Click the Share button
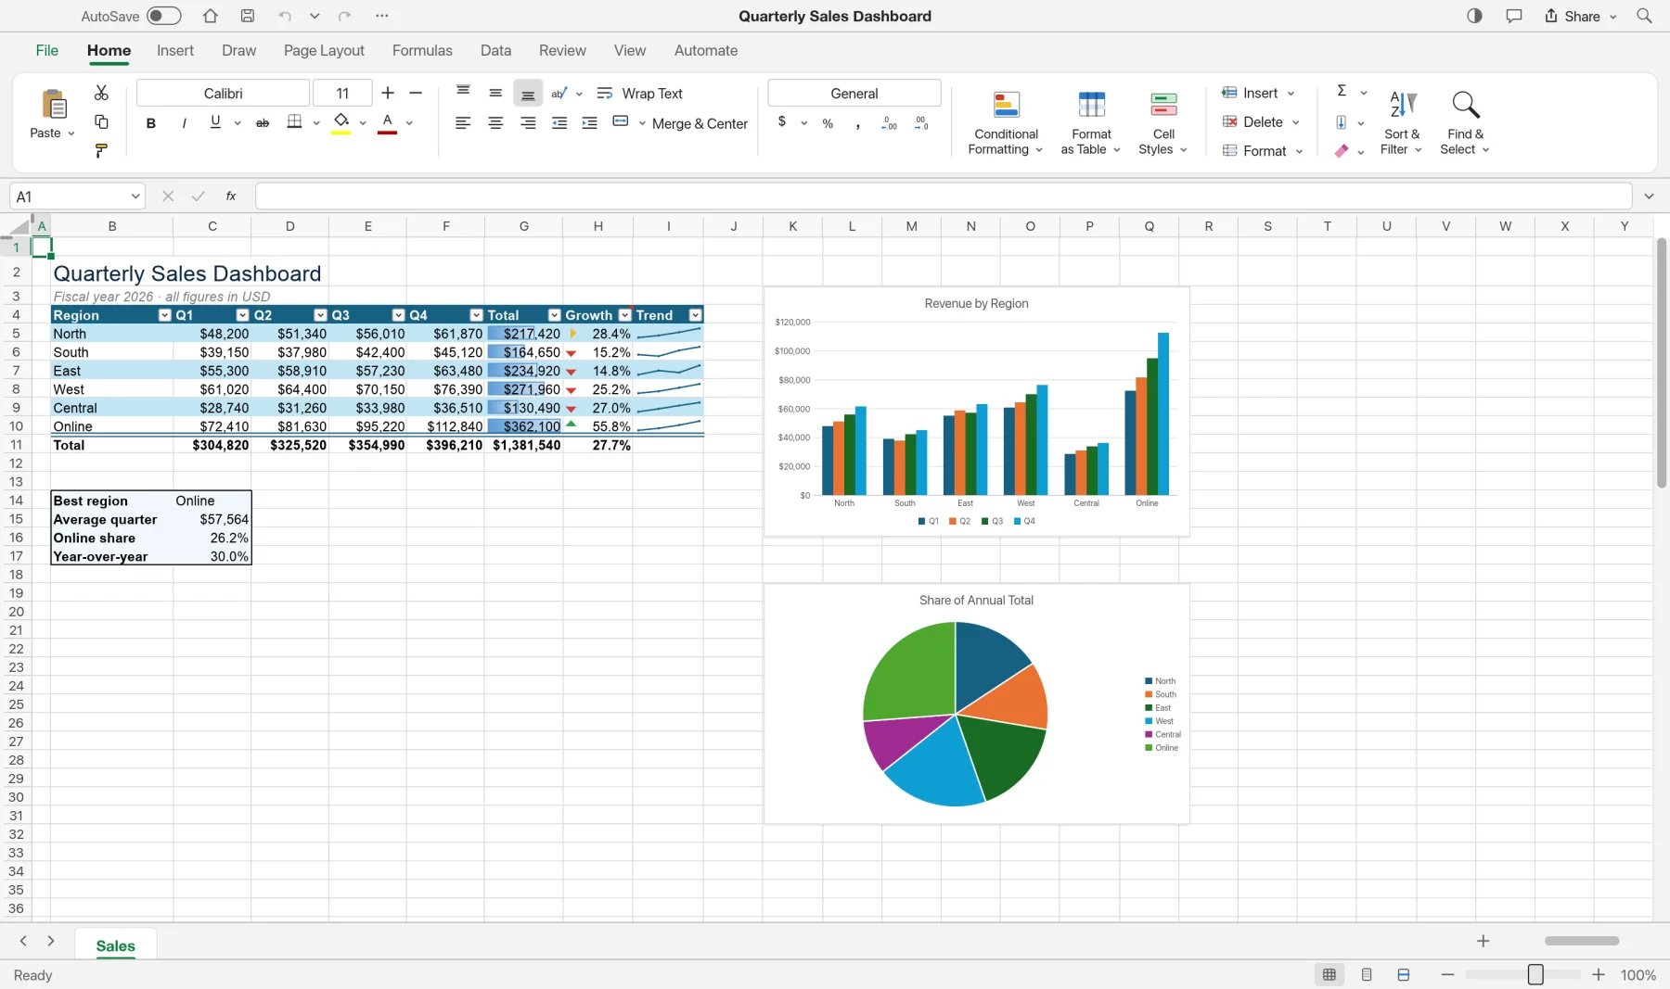The image size is (1670, 989). pyautogui.click(x=1580, y=16)
